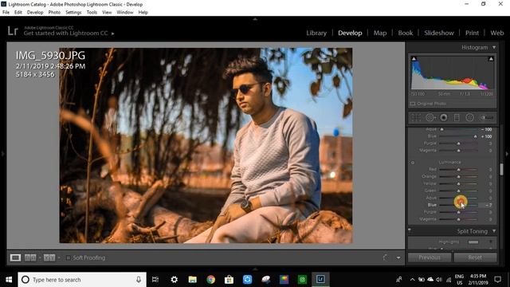Select the Graduated Filter tool
The width and height of the screenshot is (510, 287).
(457, 117)
